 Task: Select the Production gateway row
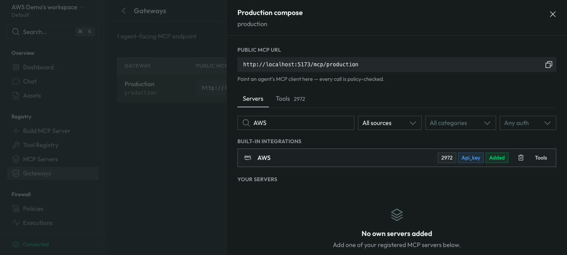pyautogui.click(x=172, y=88)
